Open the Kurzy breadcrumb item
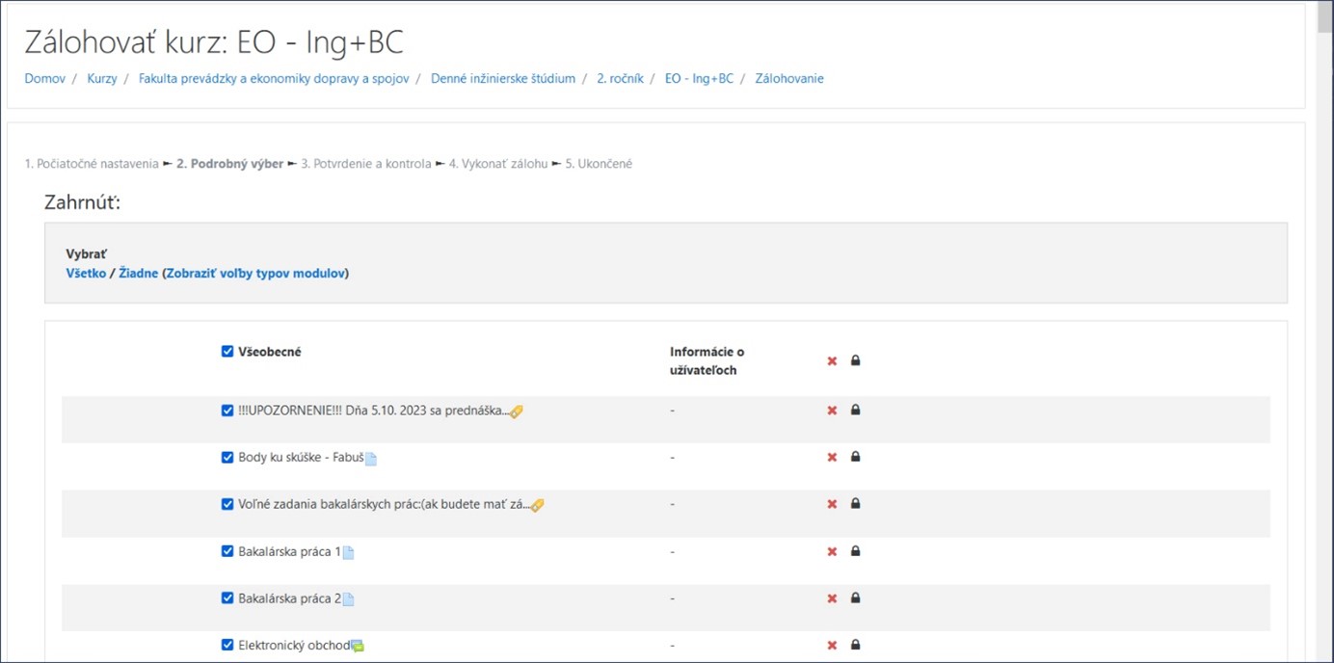 tap(102, 79)
